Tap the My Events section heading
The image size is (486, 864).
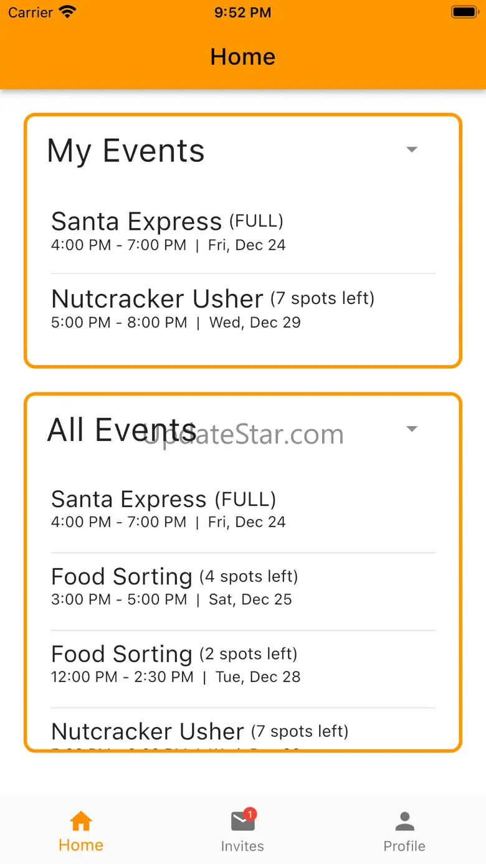(x=126, y=151)
